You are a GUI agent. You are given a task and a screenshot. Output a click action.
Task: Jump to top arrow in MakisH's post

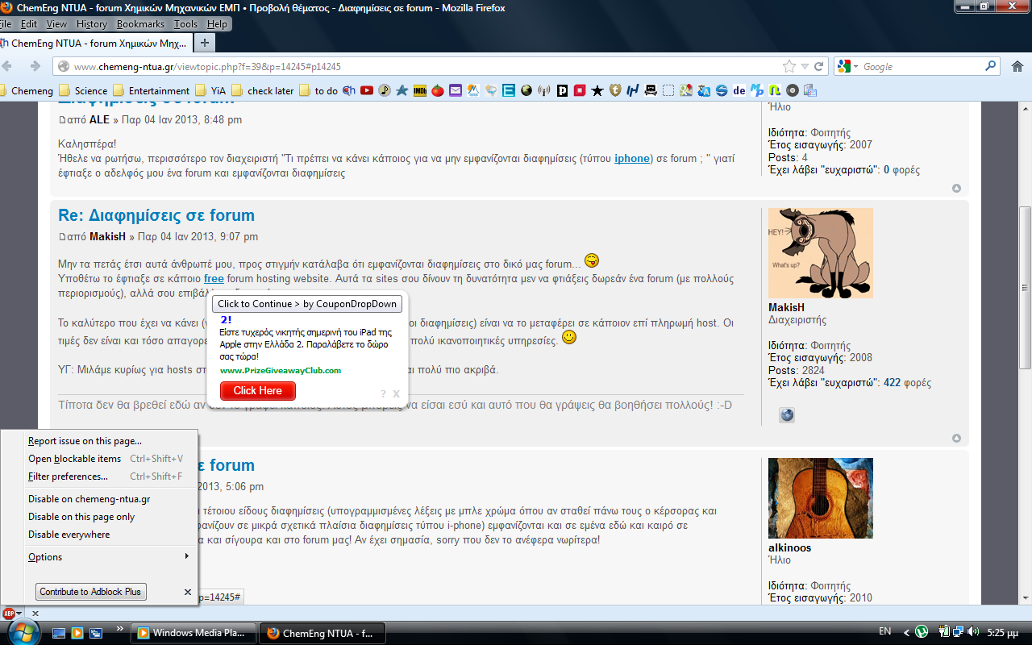coord(956,439)
